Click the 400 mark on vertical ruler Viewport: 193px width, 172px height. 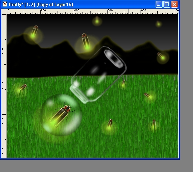coord(3,86)
